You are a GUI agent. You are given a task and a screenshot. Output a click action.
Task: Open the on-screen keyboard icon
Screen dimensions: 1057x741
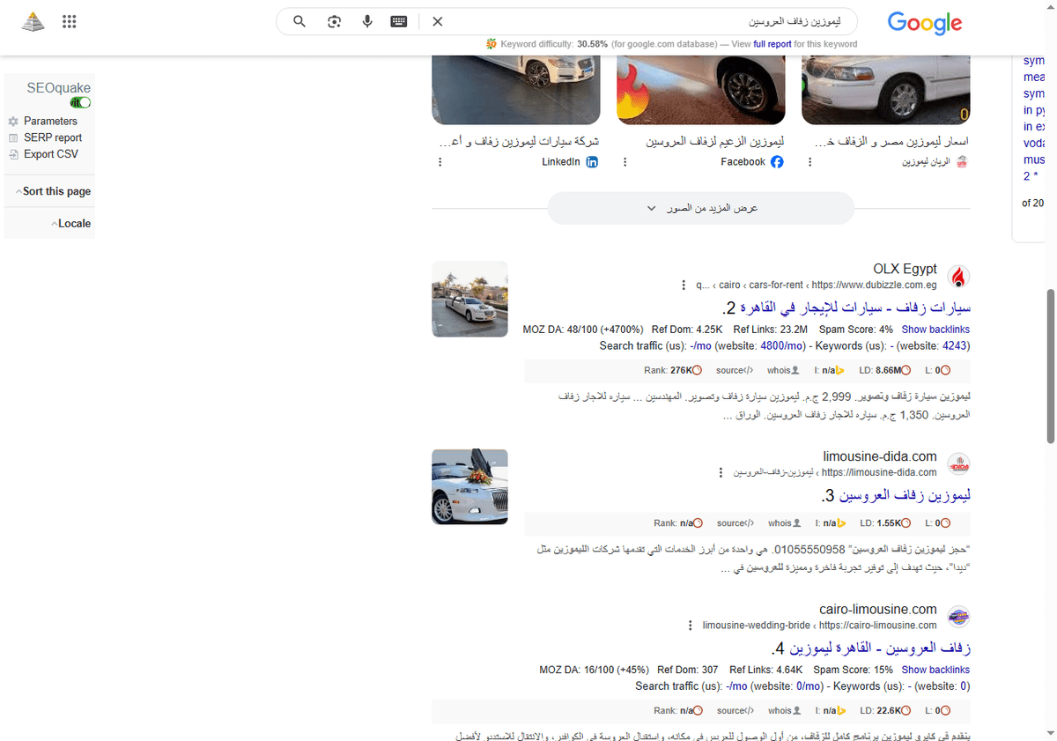pyautogui.click(x=398, y=21)
